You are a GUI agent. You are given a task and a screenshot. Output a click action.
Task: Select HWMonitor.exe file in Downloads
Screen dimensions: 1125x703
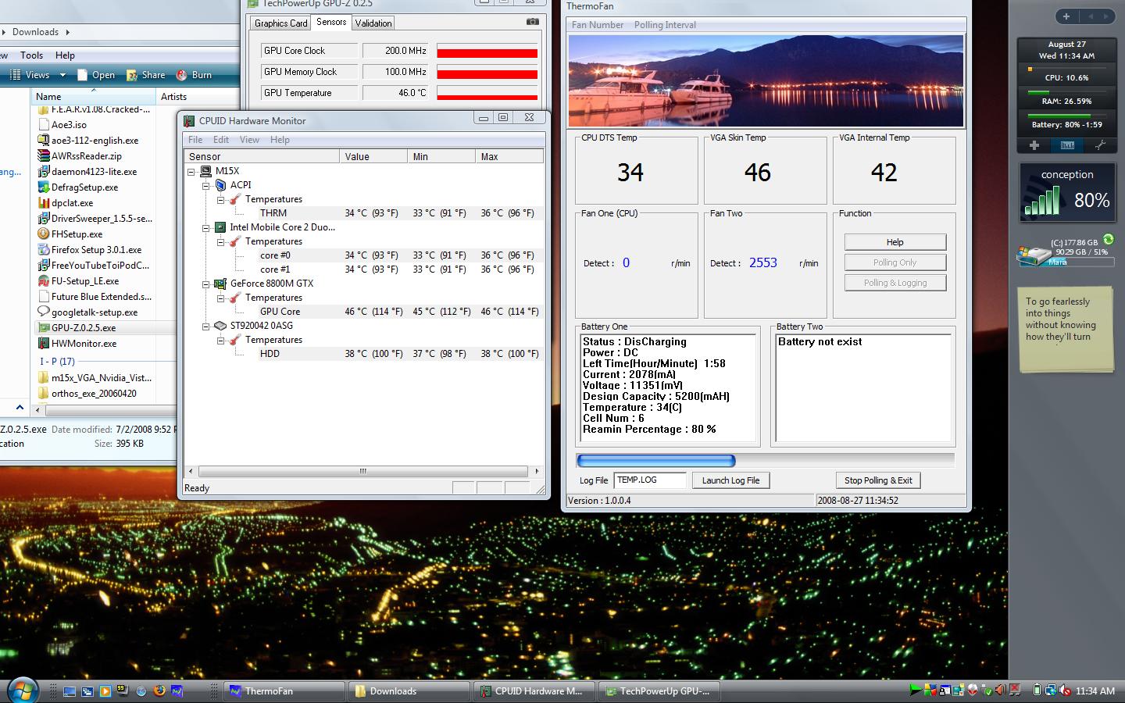click(x=84, y=344)
